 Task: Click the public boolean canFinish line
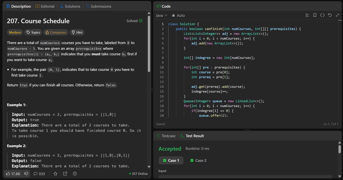pos(239,29)
